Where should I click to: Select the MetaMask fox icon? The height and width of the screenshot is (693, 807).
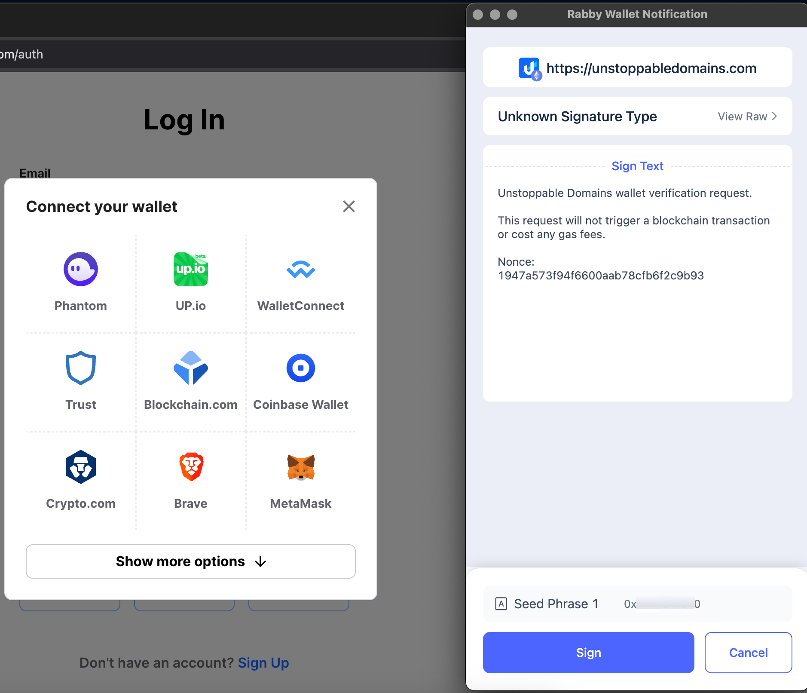(301, 467)
